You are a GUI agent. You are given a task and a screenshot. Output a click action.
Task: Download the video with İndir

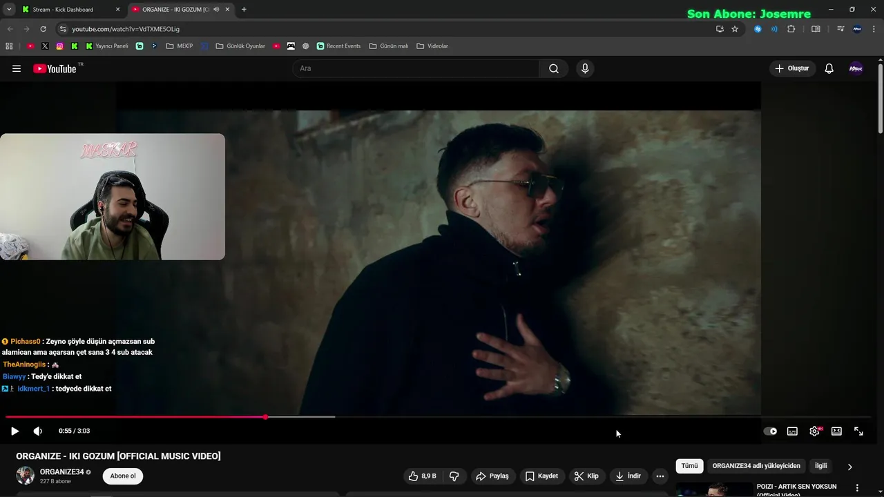(628, 476)
